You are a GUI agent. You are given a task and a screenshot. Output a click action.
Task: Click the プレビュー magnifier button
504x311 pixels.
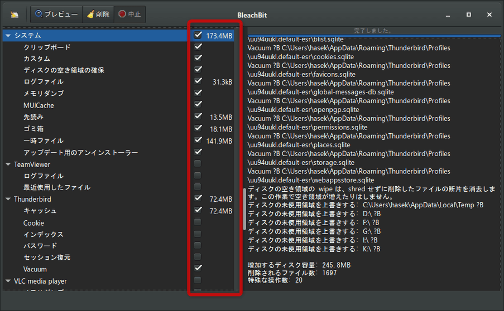(56, 14)
